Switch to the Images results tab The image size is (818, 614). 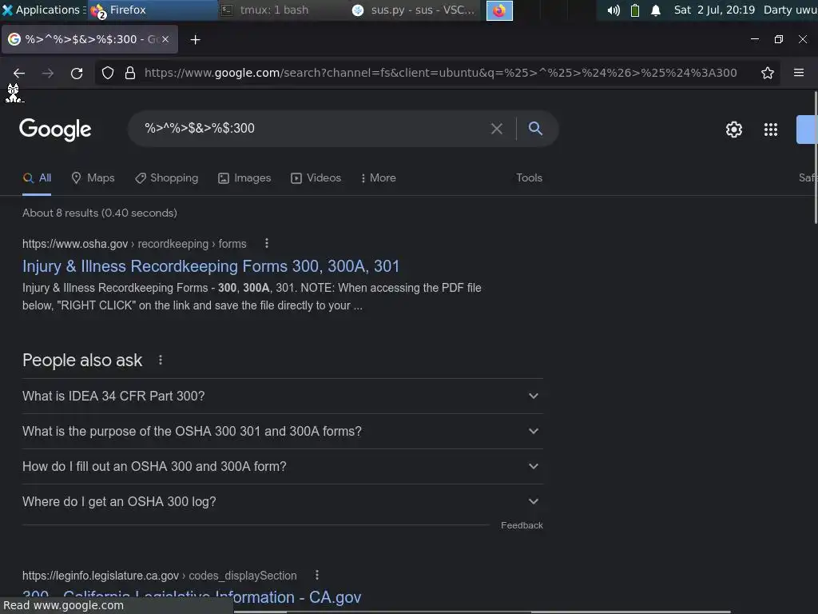coord(244,178)
